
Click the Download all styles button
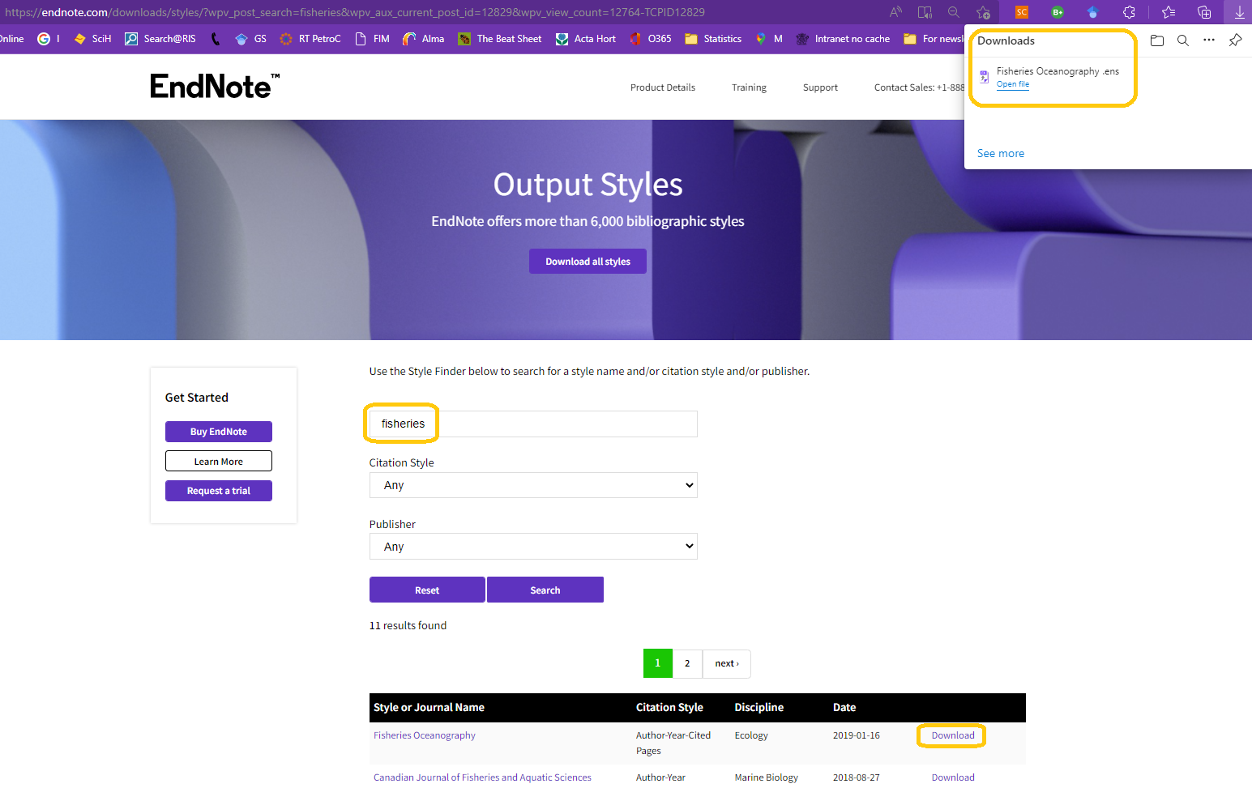(588, 262)
